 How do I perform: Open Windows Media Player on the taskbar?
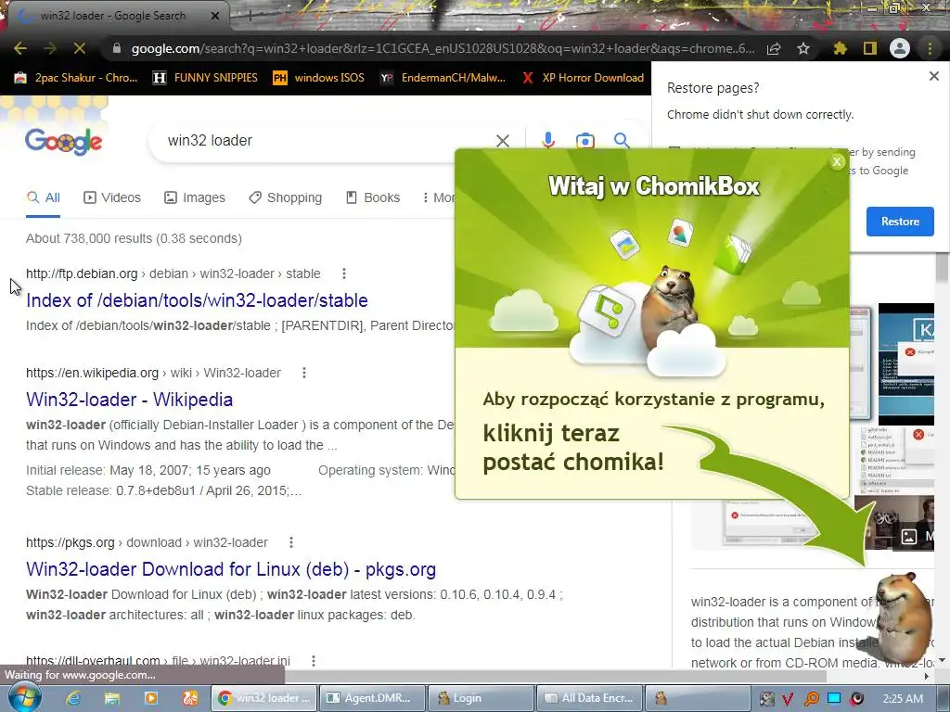(x=151, y=698)
